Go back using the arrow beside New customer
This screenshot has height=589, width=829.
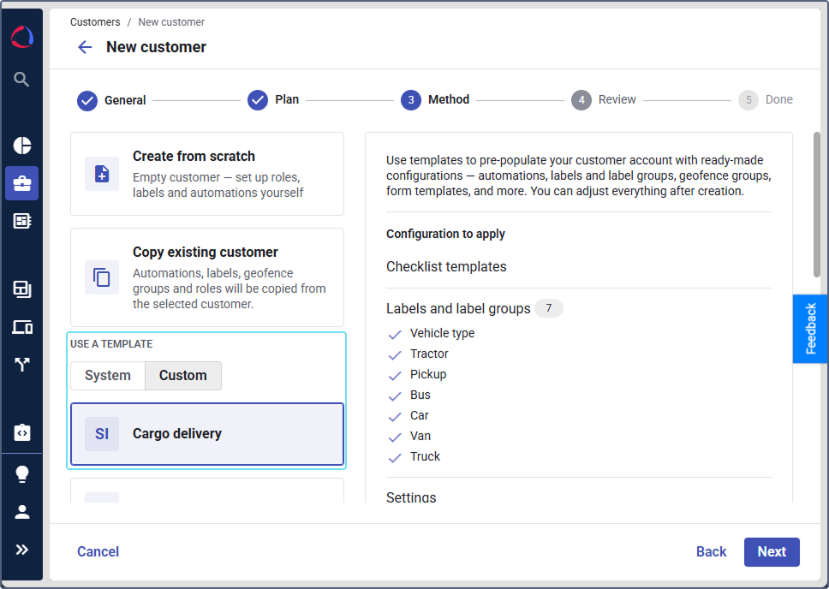pyautogui.click(x=85, y=47)
